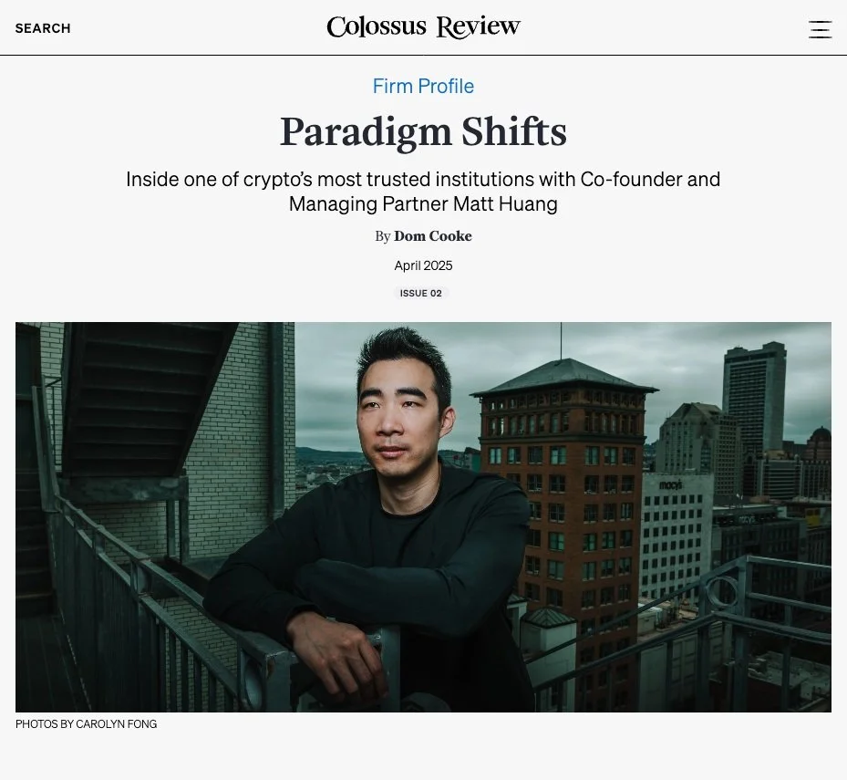The image size is (847, 780).
Task: Click the "By" text before the author name
Action: pos(382,237)
